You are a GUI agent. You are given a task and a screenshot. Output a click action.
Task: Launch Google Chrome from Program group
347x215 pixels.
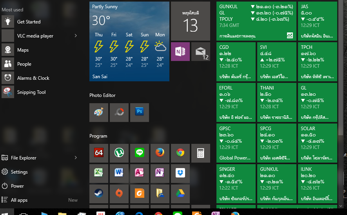180,153
